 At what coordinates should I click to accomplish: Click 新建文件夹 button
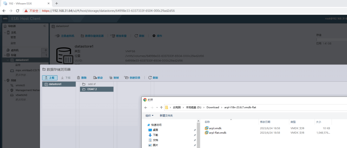tap(166, 116)
